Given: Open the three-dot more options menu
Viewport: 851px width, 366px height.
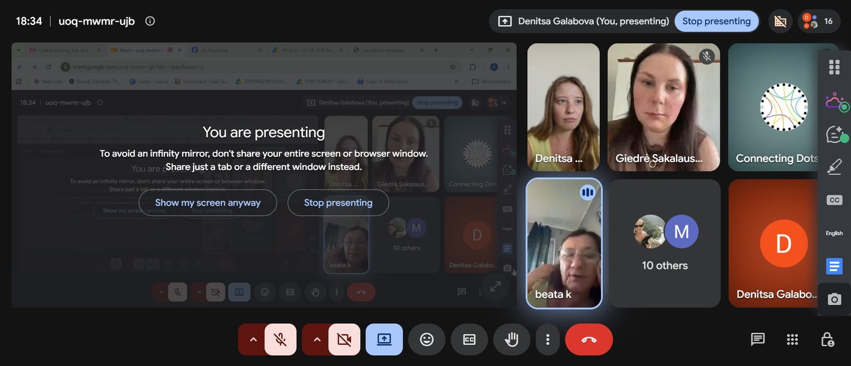Looking at the screenshot, I should [x=548, y=339].
